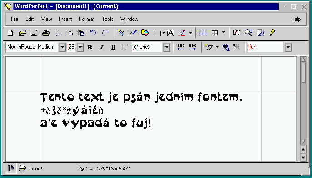The width and height of the screenshot is (312, 178).
Task: Open the Format menu
Action: click(x=87, y=19)
